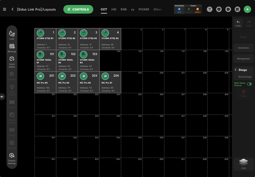The image size is (255, 177).
Task: Select the sACN:1 output option
Action: [198, 10]
